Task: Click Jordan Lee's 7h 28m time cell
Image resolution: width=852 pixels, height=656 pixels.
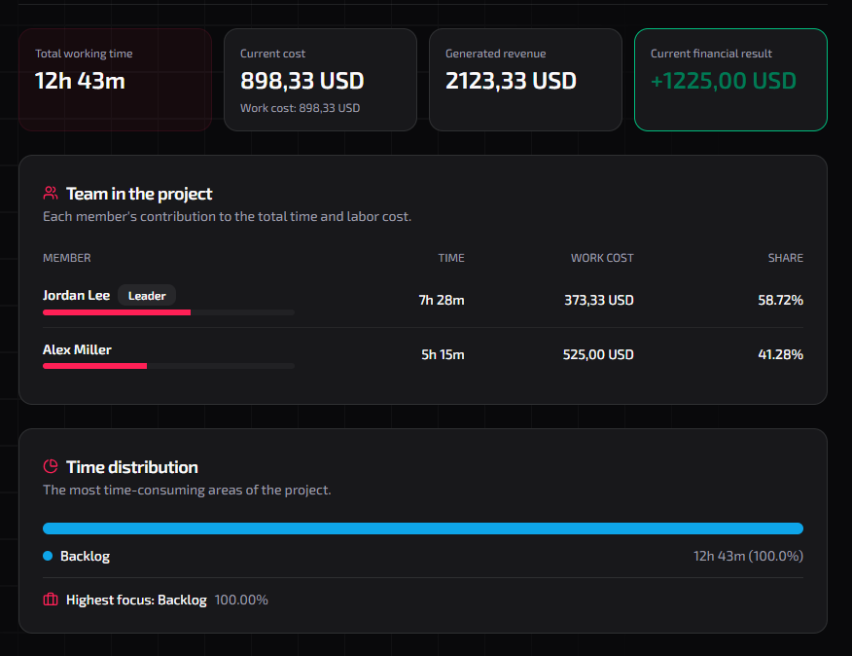Action: click(442, 300)
